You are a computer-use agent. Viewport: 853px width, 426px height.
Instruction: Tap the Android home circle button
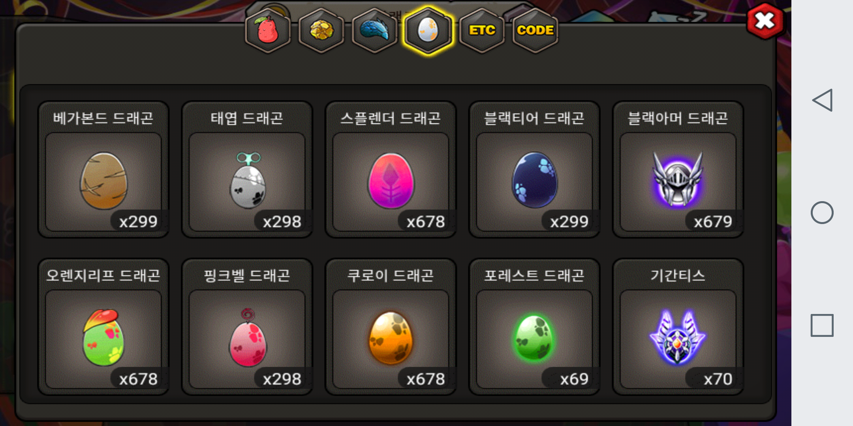(822, 213)
